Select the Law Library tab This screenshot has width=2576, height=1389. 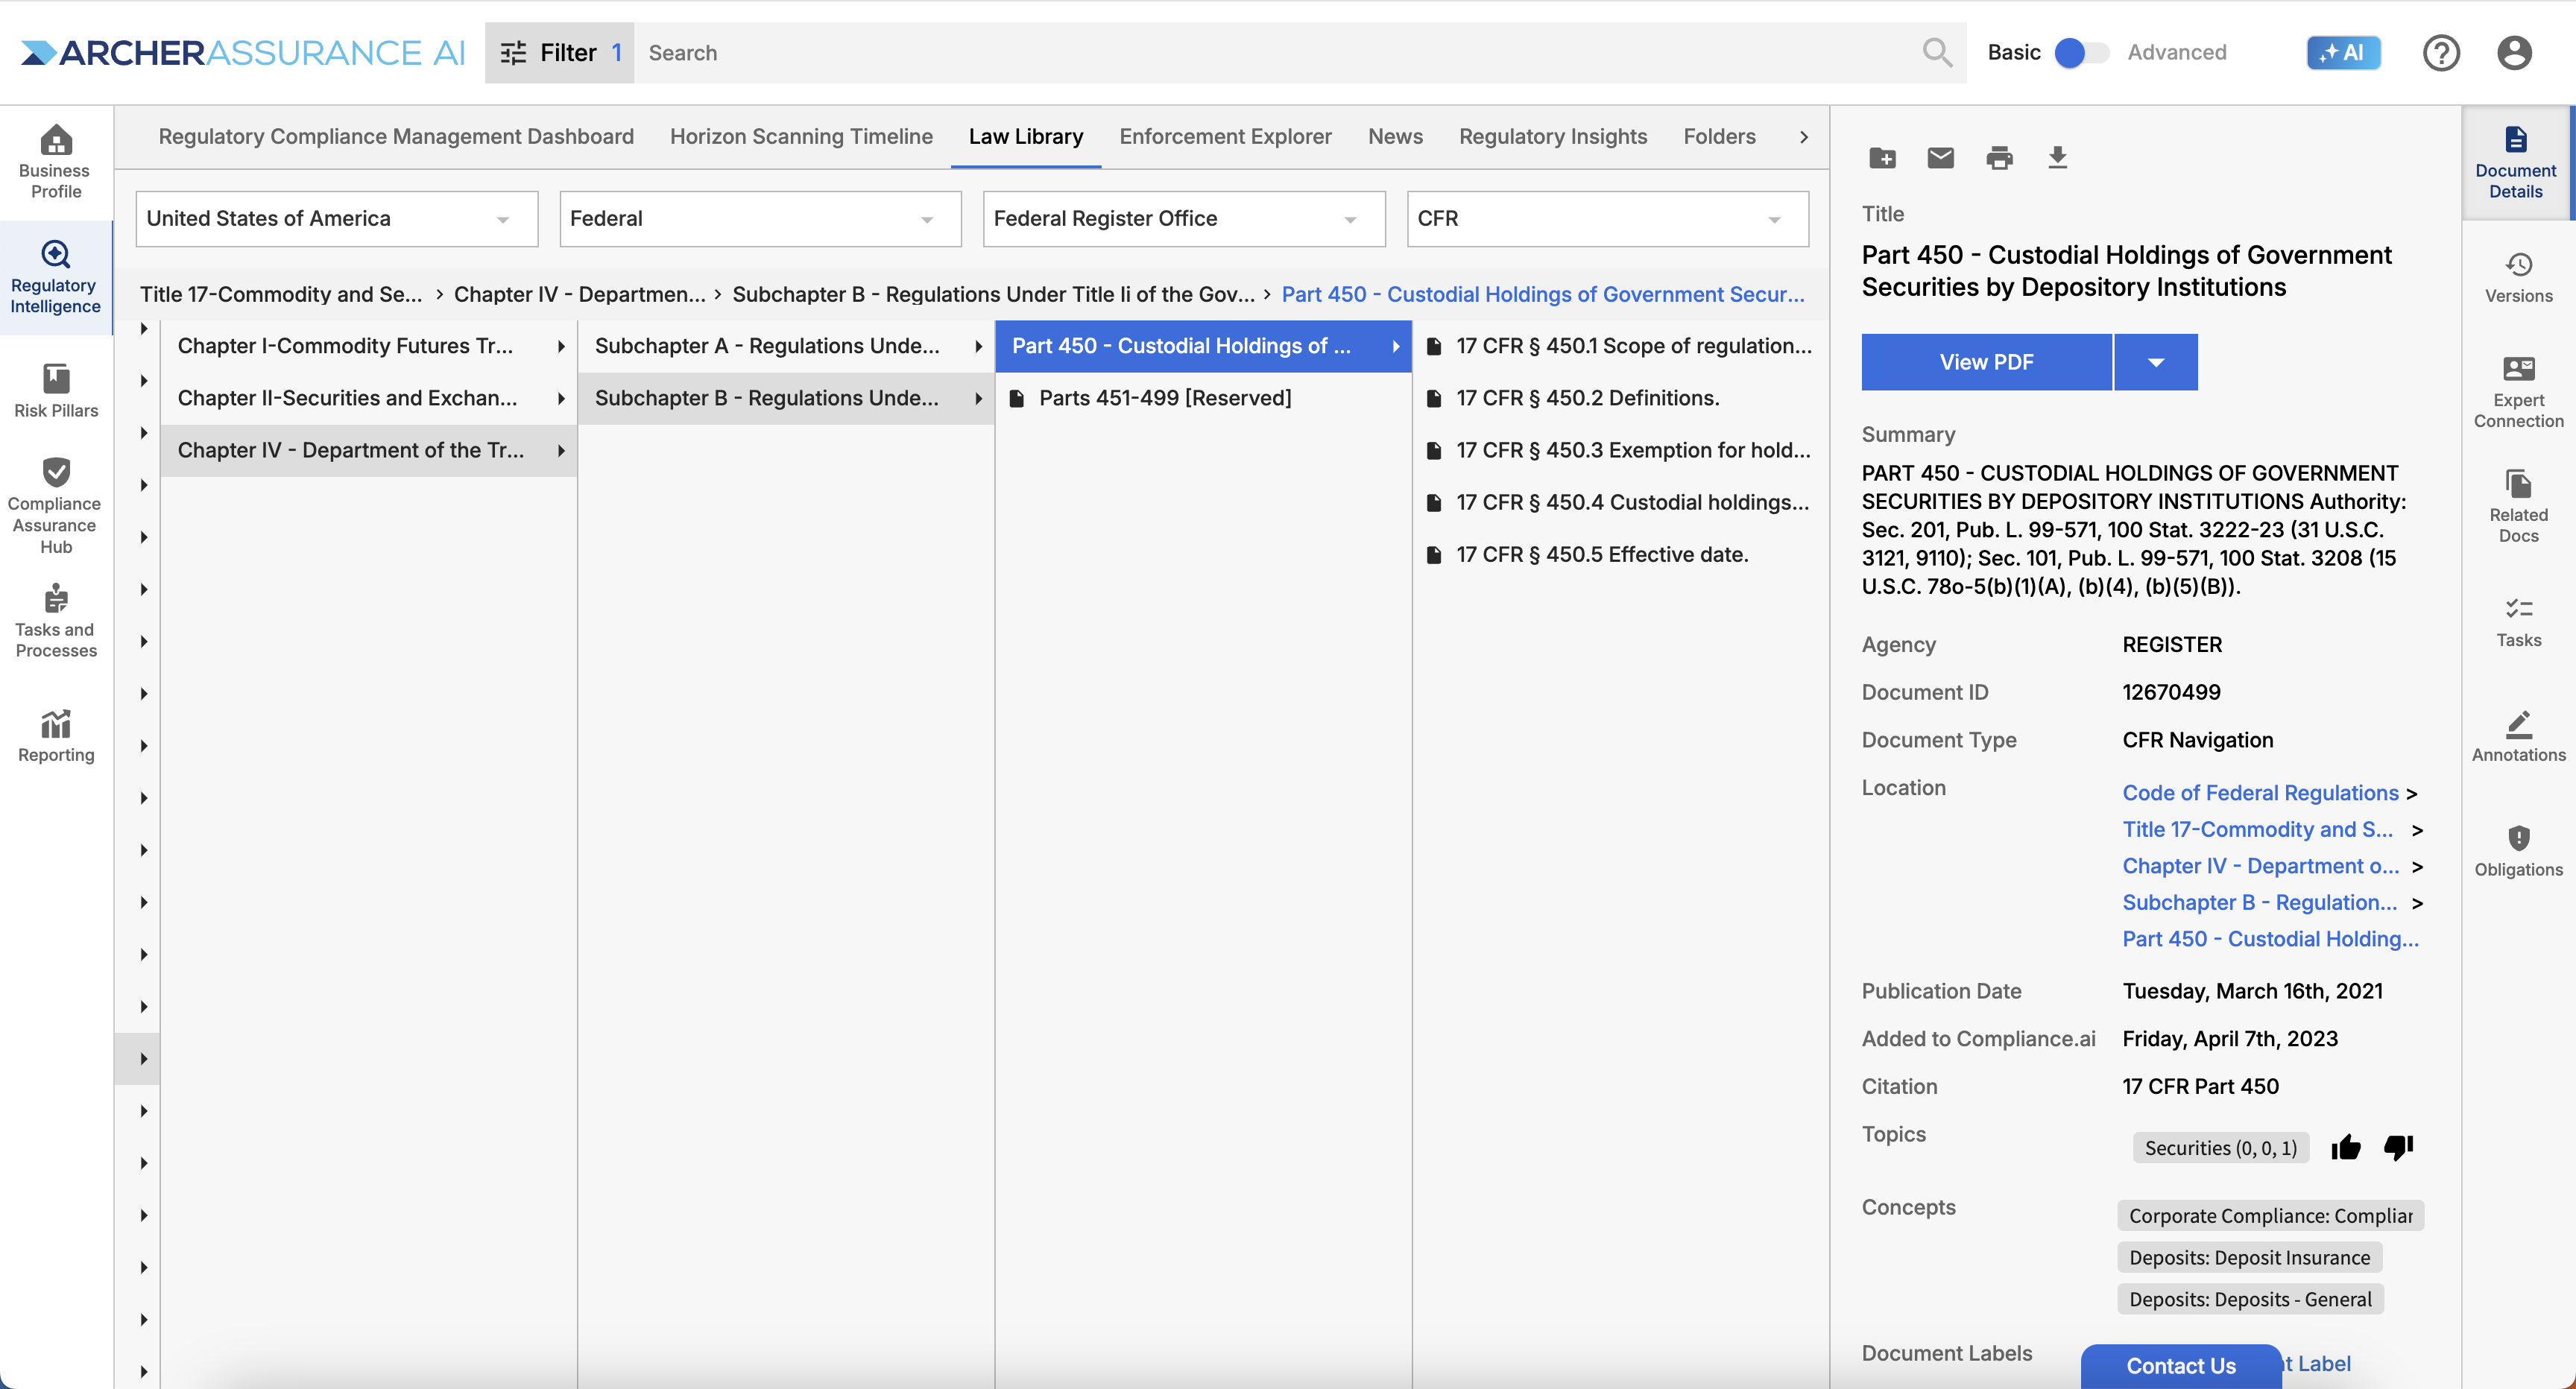(1026, 137)
